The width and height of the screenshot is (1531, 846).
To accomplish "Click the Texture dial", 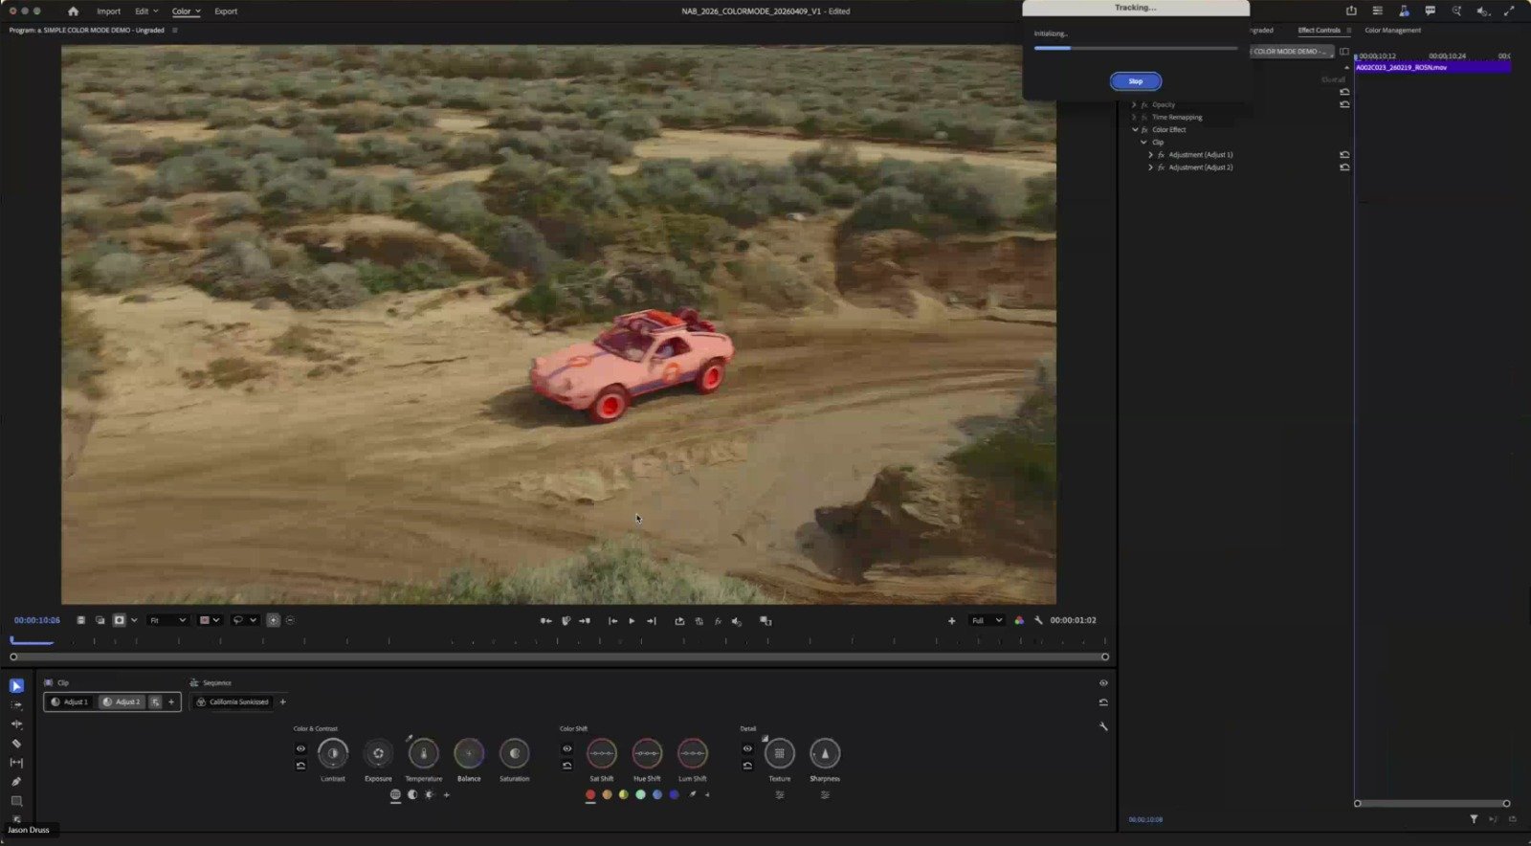I will [779, 753].
